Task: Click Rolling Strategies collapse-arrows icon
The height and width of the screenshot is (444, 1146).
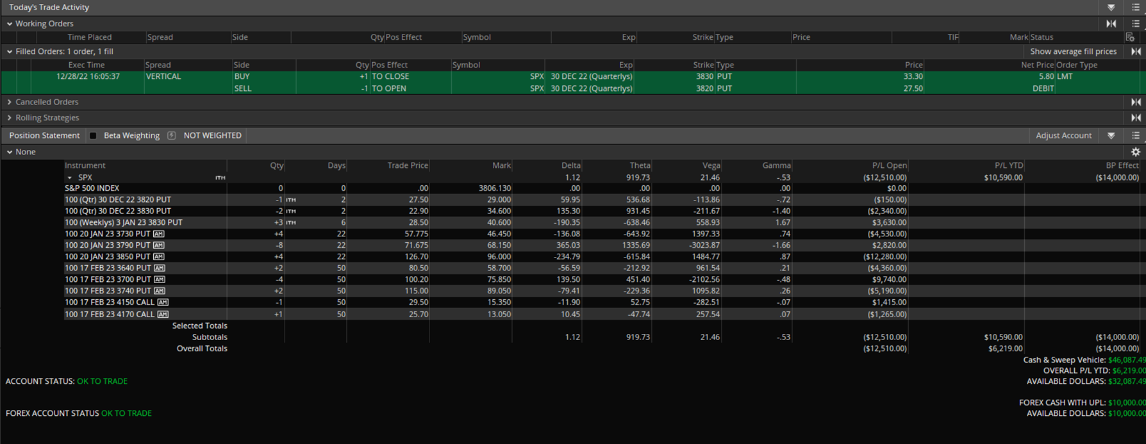Action: pos(1136,118)
